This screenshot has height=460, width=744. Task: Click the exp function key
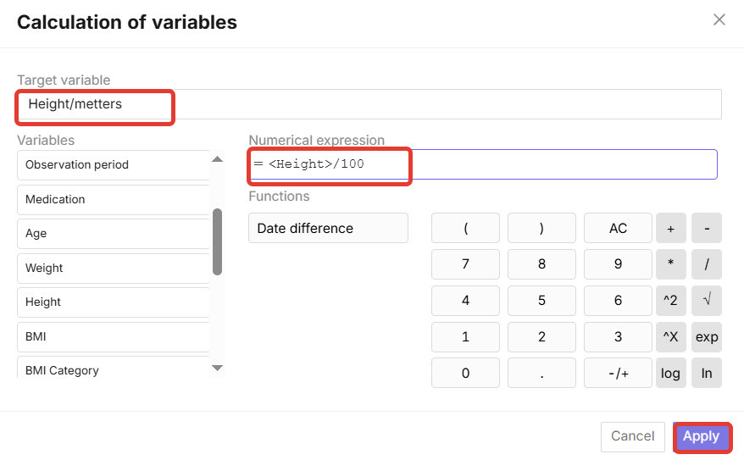coord(707,337)
